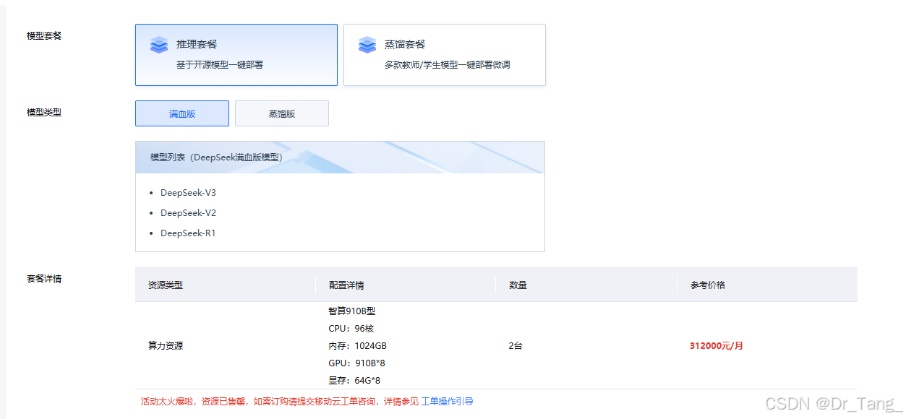Click the 显存: 64G*8 spec line
The width and height of the screenshot is (906, 419).
(354, 381)
